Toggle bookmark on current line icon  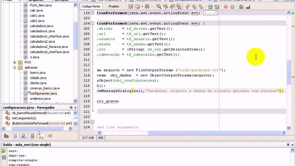click(x=201, y=6)
